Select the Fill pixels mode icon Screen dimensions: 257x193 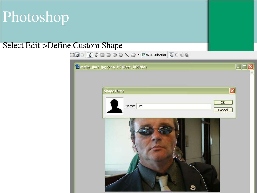(82, 55)
